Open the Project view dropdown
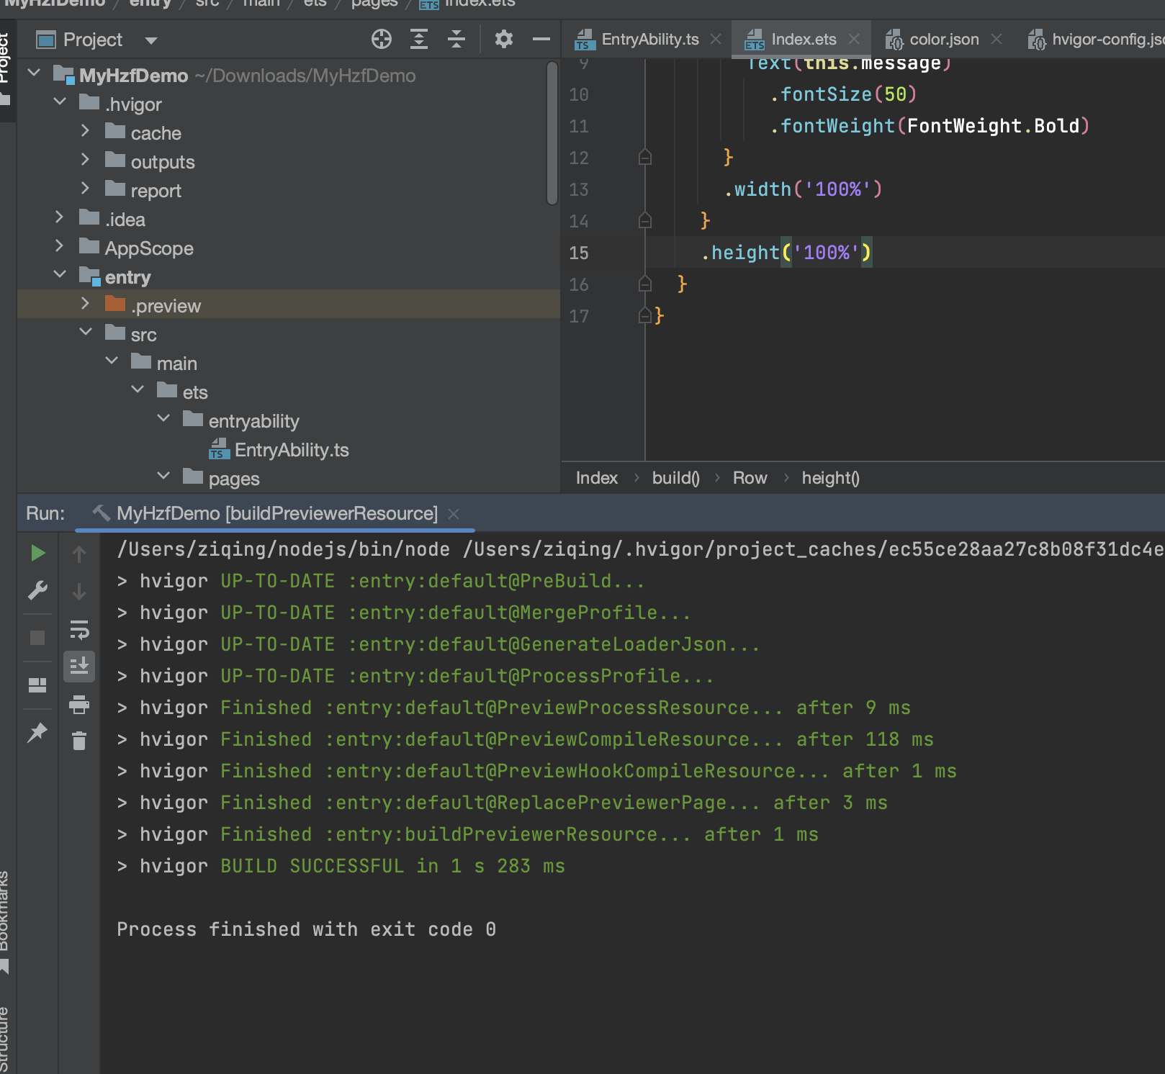 coord(150,40)
